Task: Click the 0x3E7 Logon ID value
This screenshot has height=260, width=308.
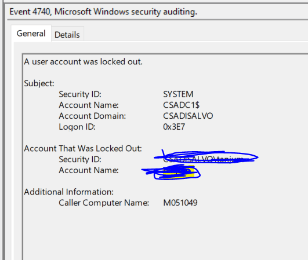Action: (x=174, y=127)
